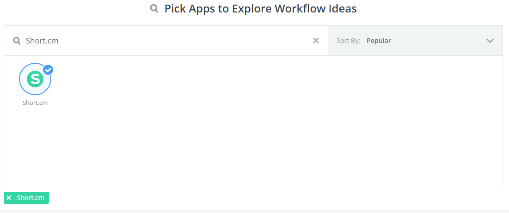Click the Popular sort value text
The height and width of the screenshot is (213, 509).
[379, 41]
